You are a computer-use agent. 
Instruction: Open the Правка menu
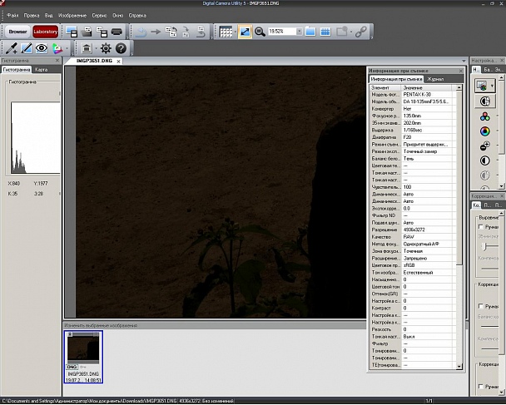tap(32, 15)
